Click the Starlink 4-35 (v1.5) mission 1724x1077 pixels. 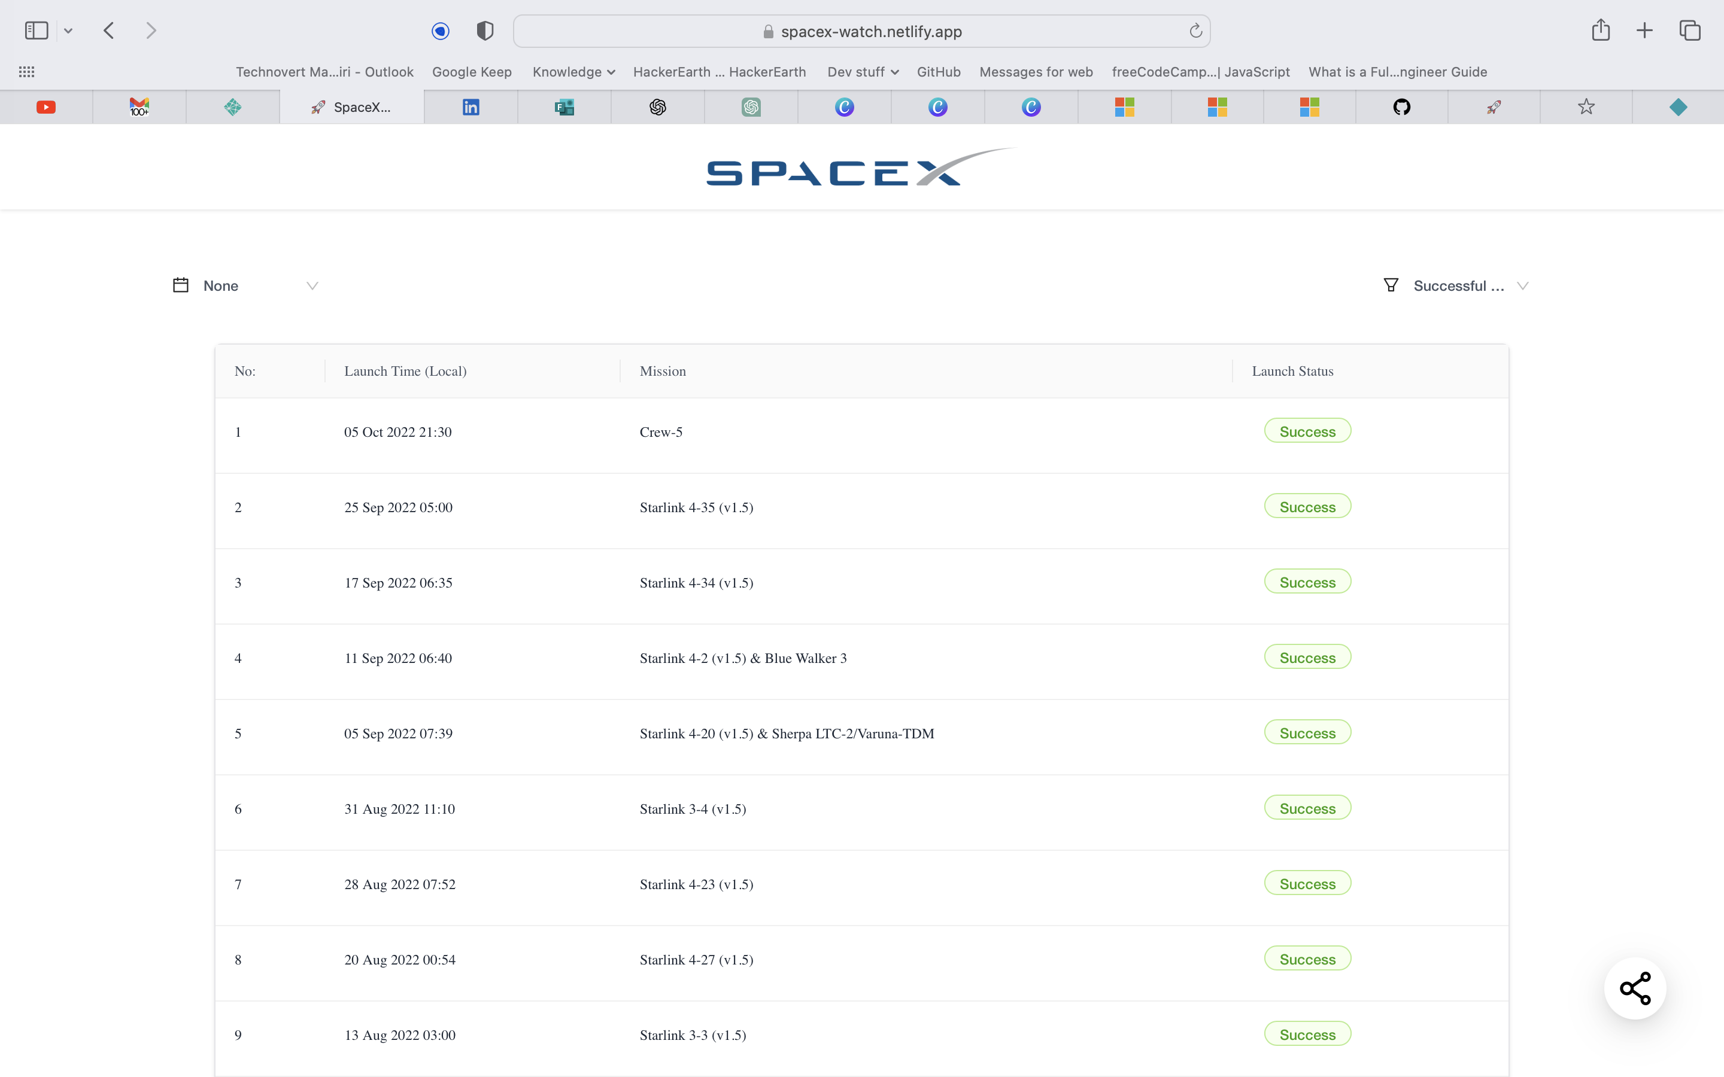click(696, 507)
